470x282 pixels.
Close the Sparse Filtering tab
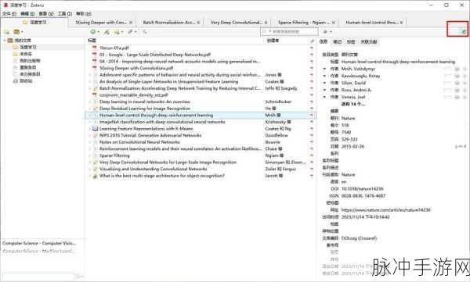click(334, 23)
